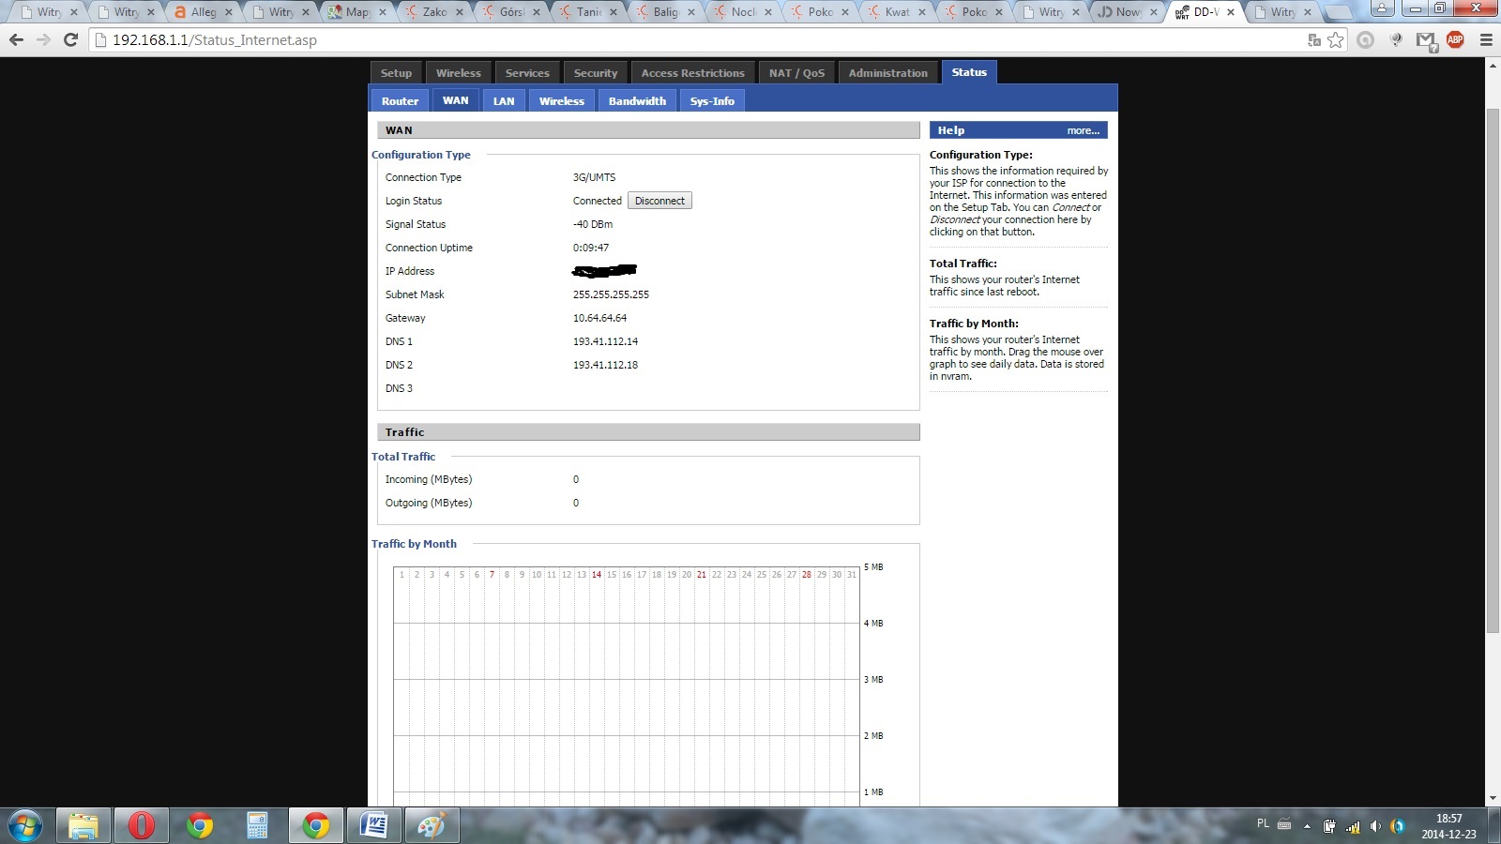Screen dimensions: 1501x844
Task: Reload the router status page
Action: pyautogui.click(x=70, y=39)
